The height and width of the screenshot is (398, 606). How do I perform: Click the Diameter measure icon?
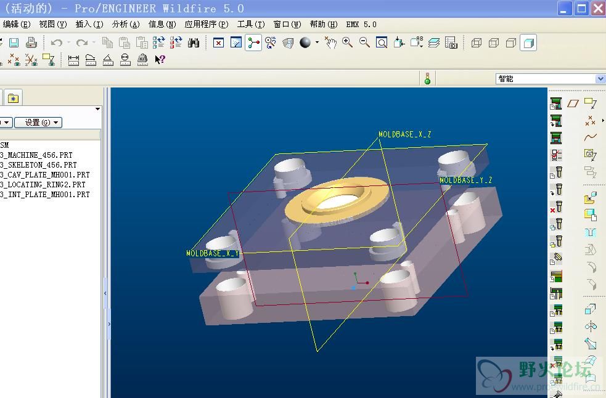coord(125,60)
